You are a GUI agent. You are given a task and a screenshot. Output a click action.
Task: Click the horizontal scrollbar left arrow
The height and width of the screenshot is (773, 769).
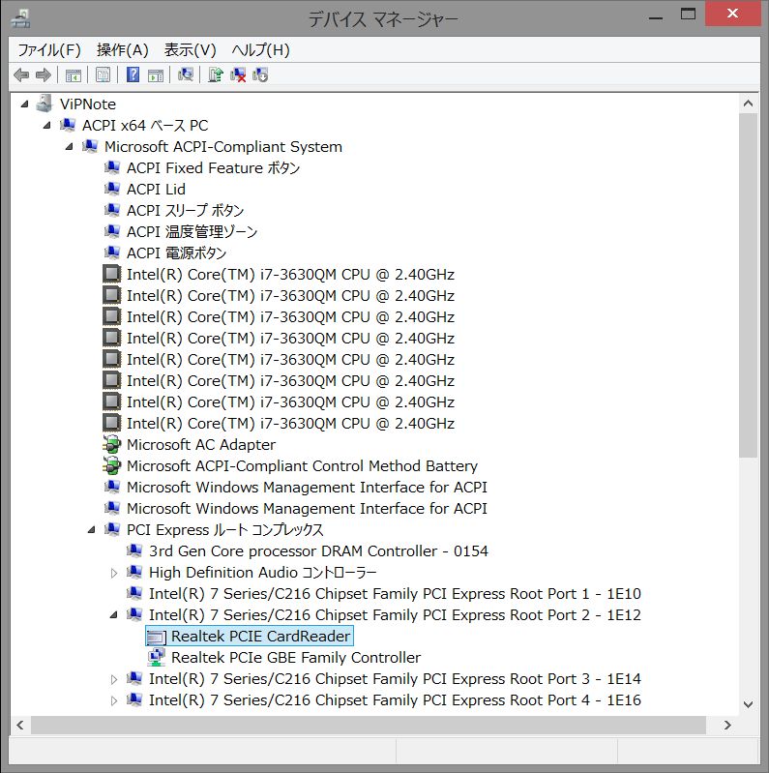[x=20, y=725]
